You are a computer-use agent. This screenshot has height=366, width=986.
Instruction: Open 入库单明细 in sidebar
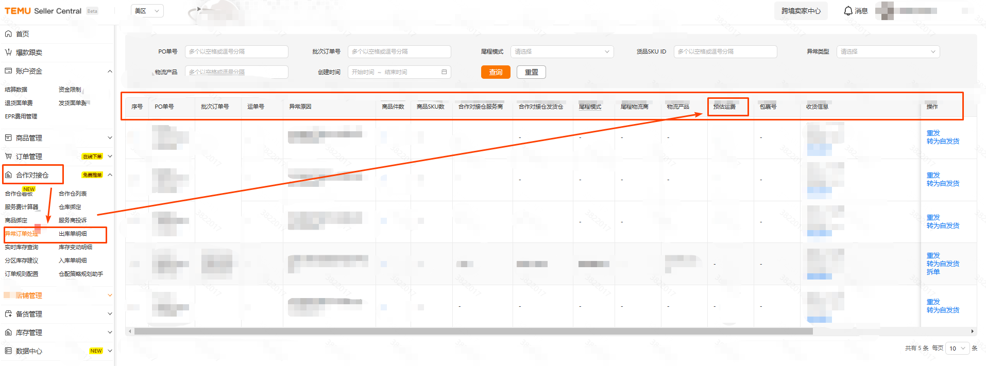click(x=73, y=260)
